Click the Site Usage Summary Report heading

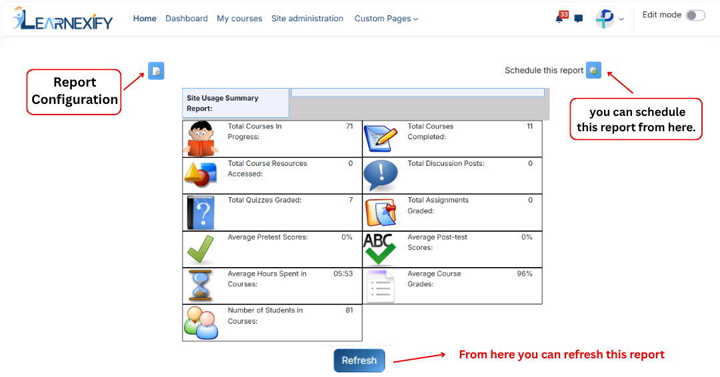222,103
